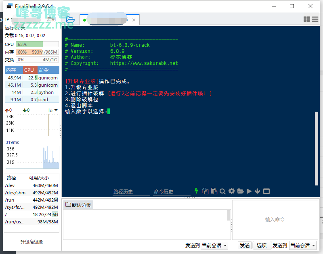Click the copy icon in terminal toolbar
Image resolution: width=323 pixels, height=254 pixels.
tap(205, 191)
